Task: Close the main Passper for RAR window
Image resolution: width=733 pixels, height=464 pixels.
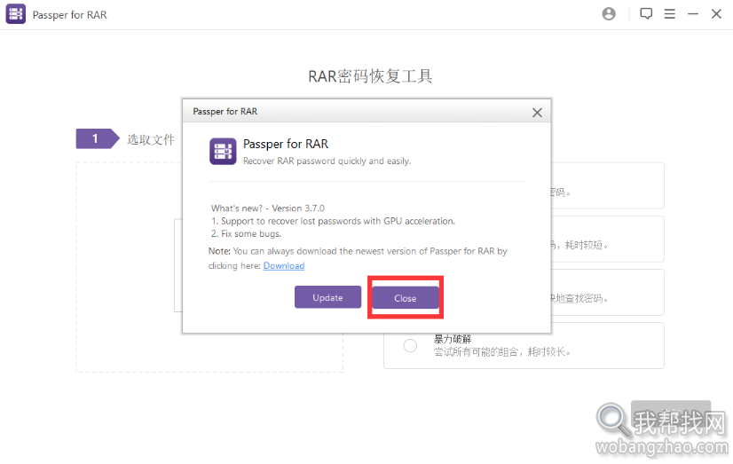Action: [716, 14]
